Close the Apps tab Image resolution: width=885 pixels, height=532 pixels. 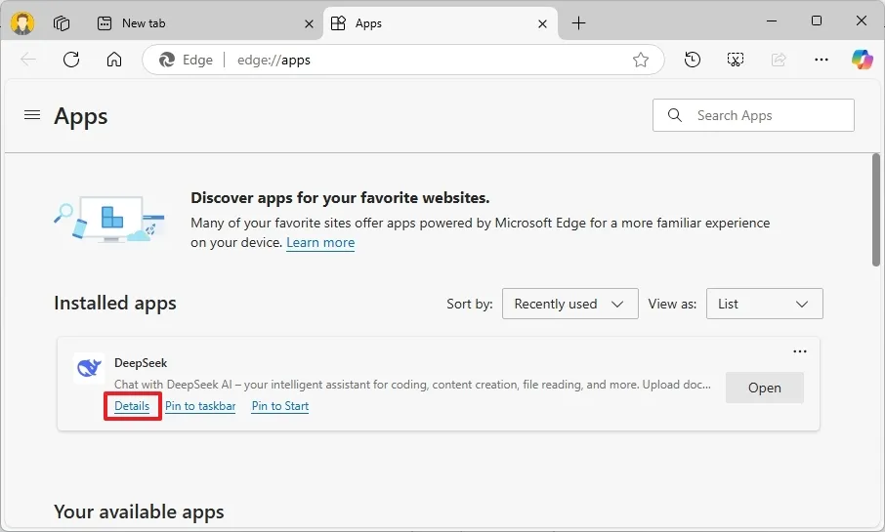tap(542, 23)
